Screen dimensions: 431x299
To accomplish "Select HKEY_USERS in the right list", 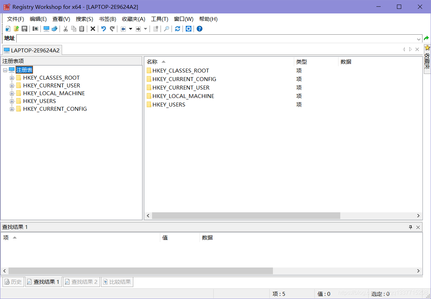I will (169, 105).
